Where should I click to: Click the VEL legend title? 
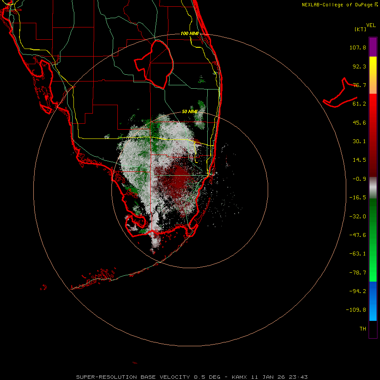(x=371, y=25)
